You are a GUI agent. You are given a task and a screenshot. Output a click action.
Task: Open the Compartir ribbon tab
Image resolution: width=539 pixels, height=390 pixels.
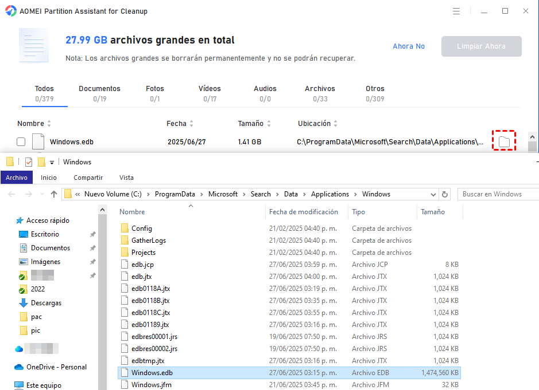point(87,178)
